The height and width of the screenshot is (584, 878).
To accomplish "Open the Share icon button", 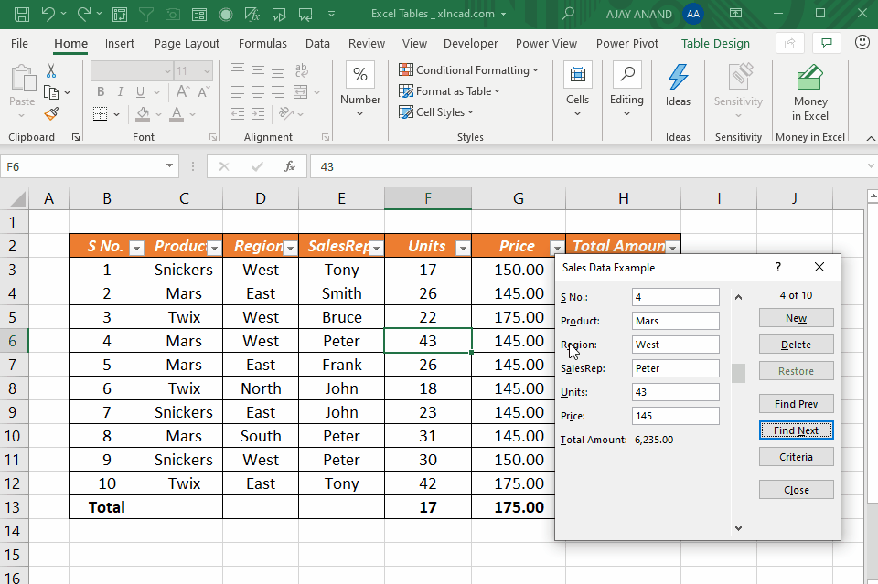I will point(789,43).
